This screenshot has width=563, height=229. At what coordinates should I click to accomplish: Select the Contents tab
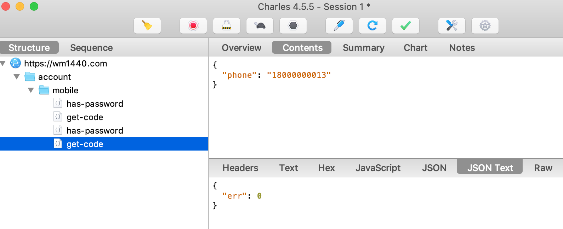point(302,48)
